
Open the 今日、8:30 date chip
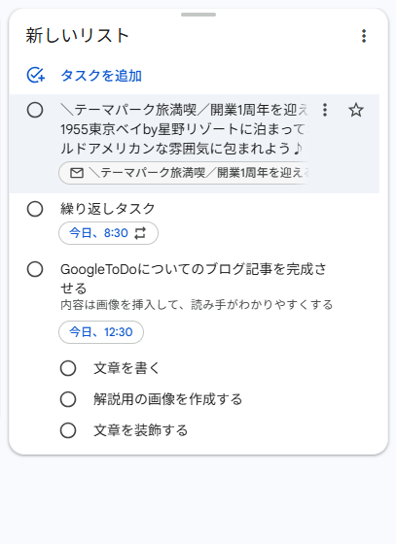[x=108, y=233]
